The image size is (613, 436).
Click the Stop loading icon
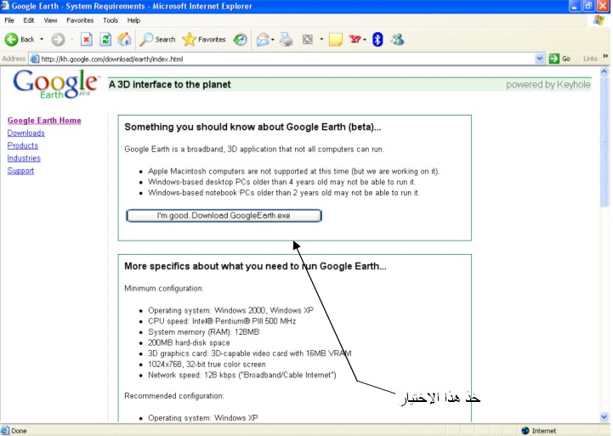[x=86, y=39]
